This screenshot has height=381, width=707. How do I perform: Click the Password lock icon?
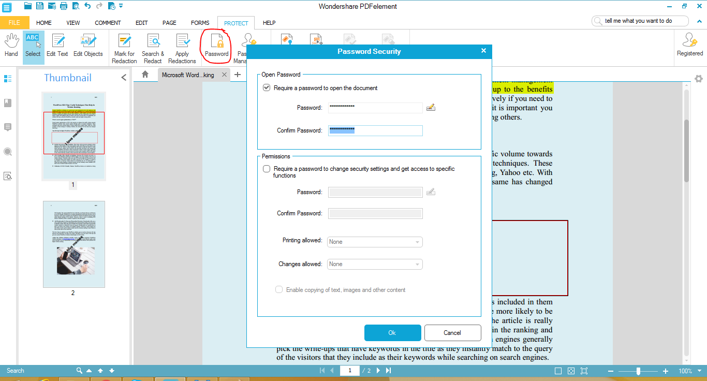(x=216, y=42)
